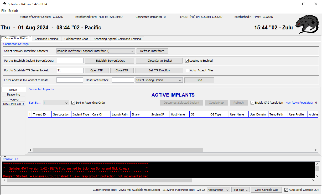Click the implant ServerSocket port input field
Image resolution: width=322 pixels, height=195 pixels.
tap(70, 61)
